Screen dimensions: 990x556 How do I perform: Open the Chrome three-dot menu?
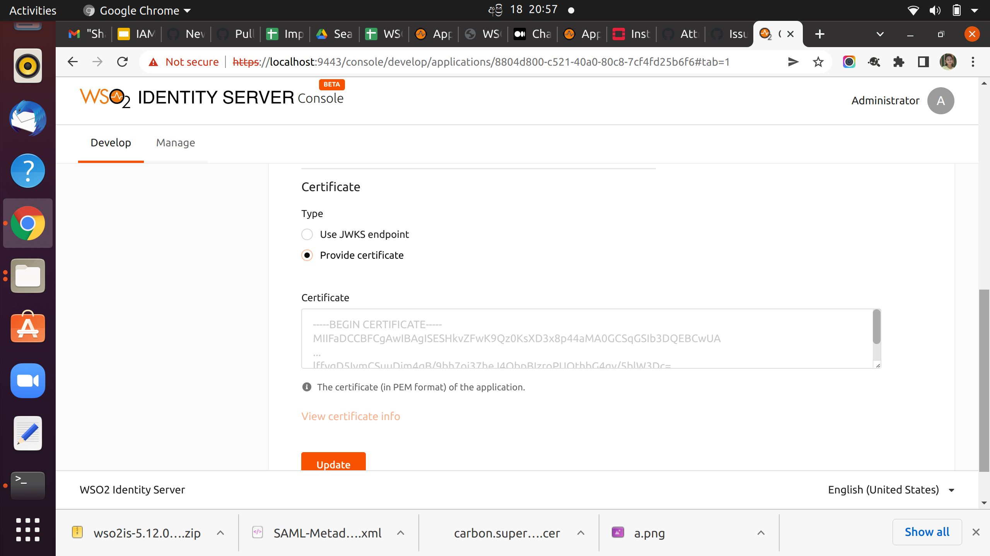(973, 62)
